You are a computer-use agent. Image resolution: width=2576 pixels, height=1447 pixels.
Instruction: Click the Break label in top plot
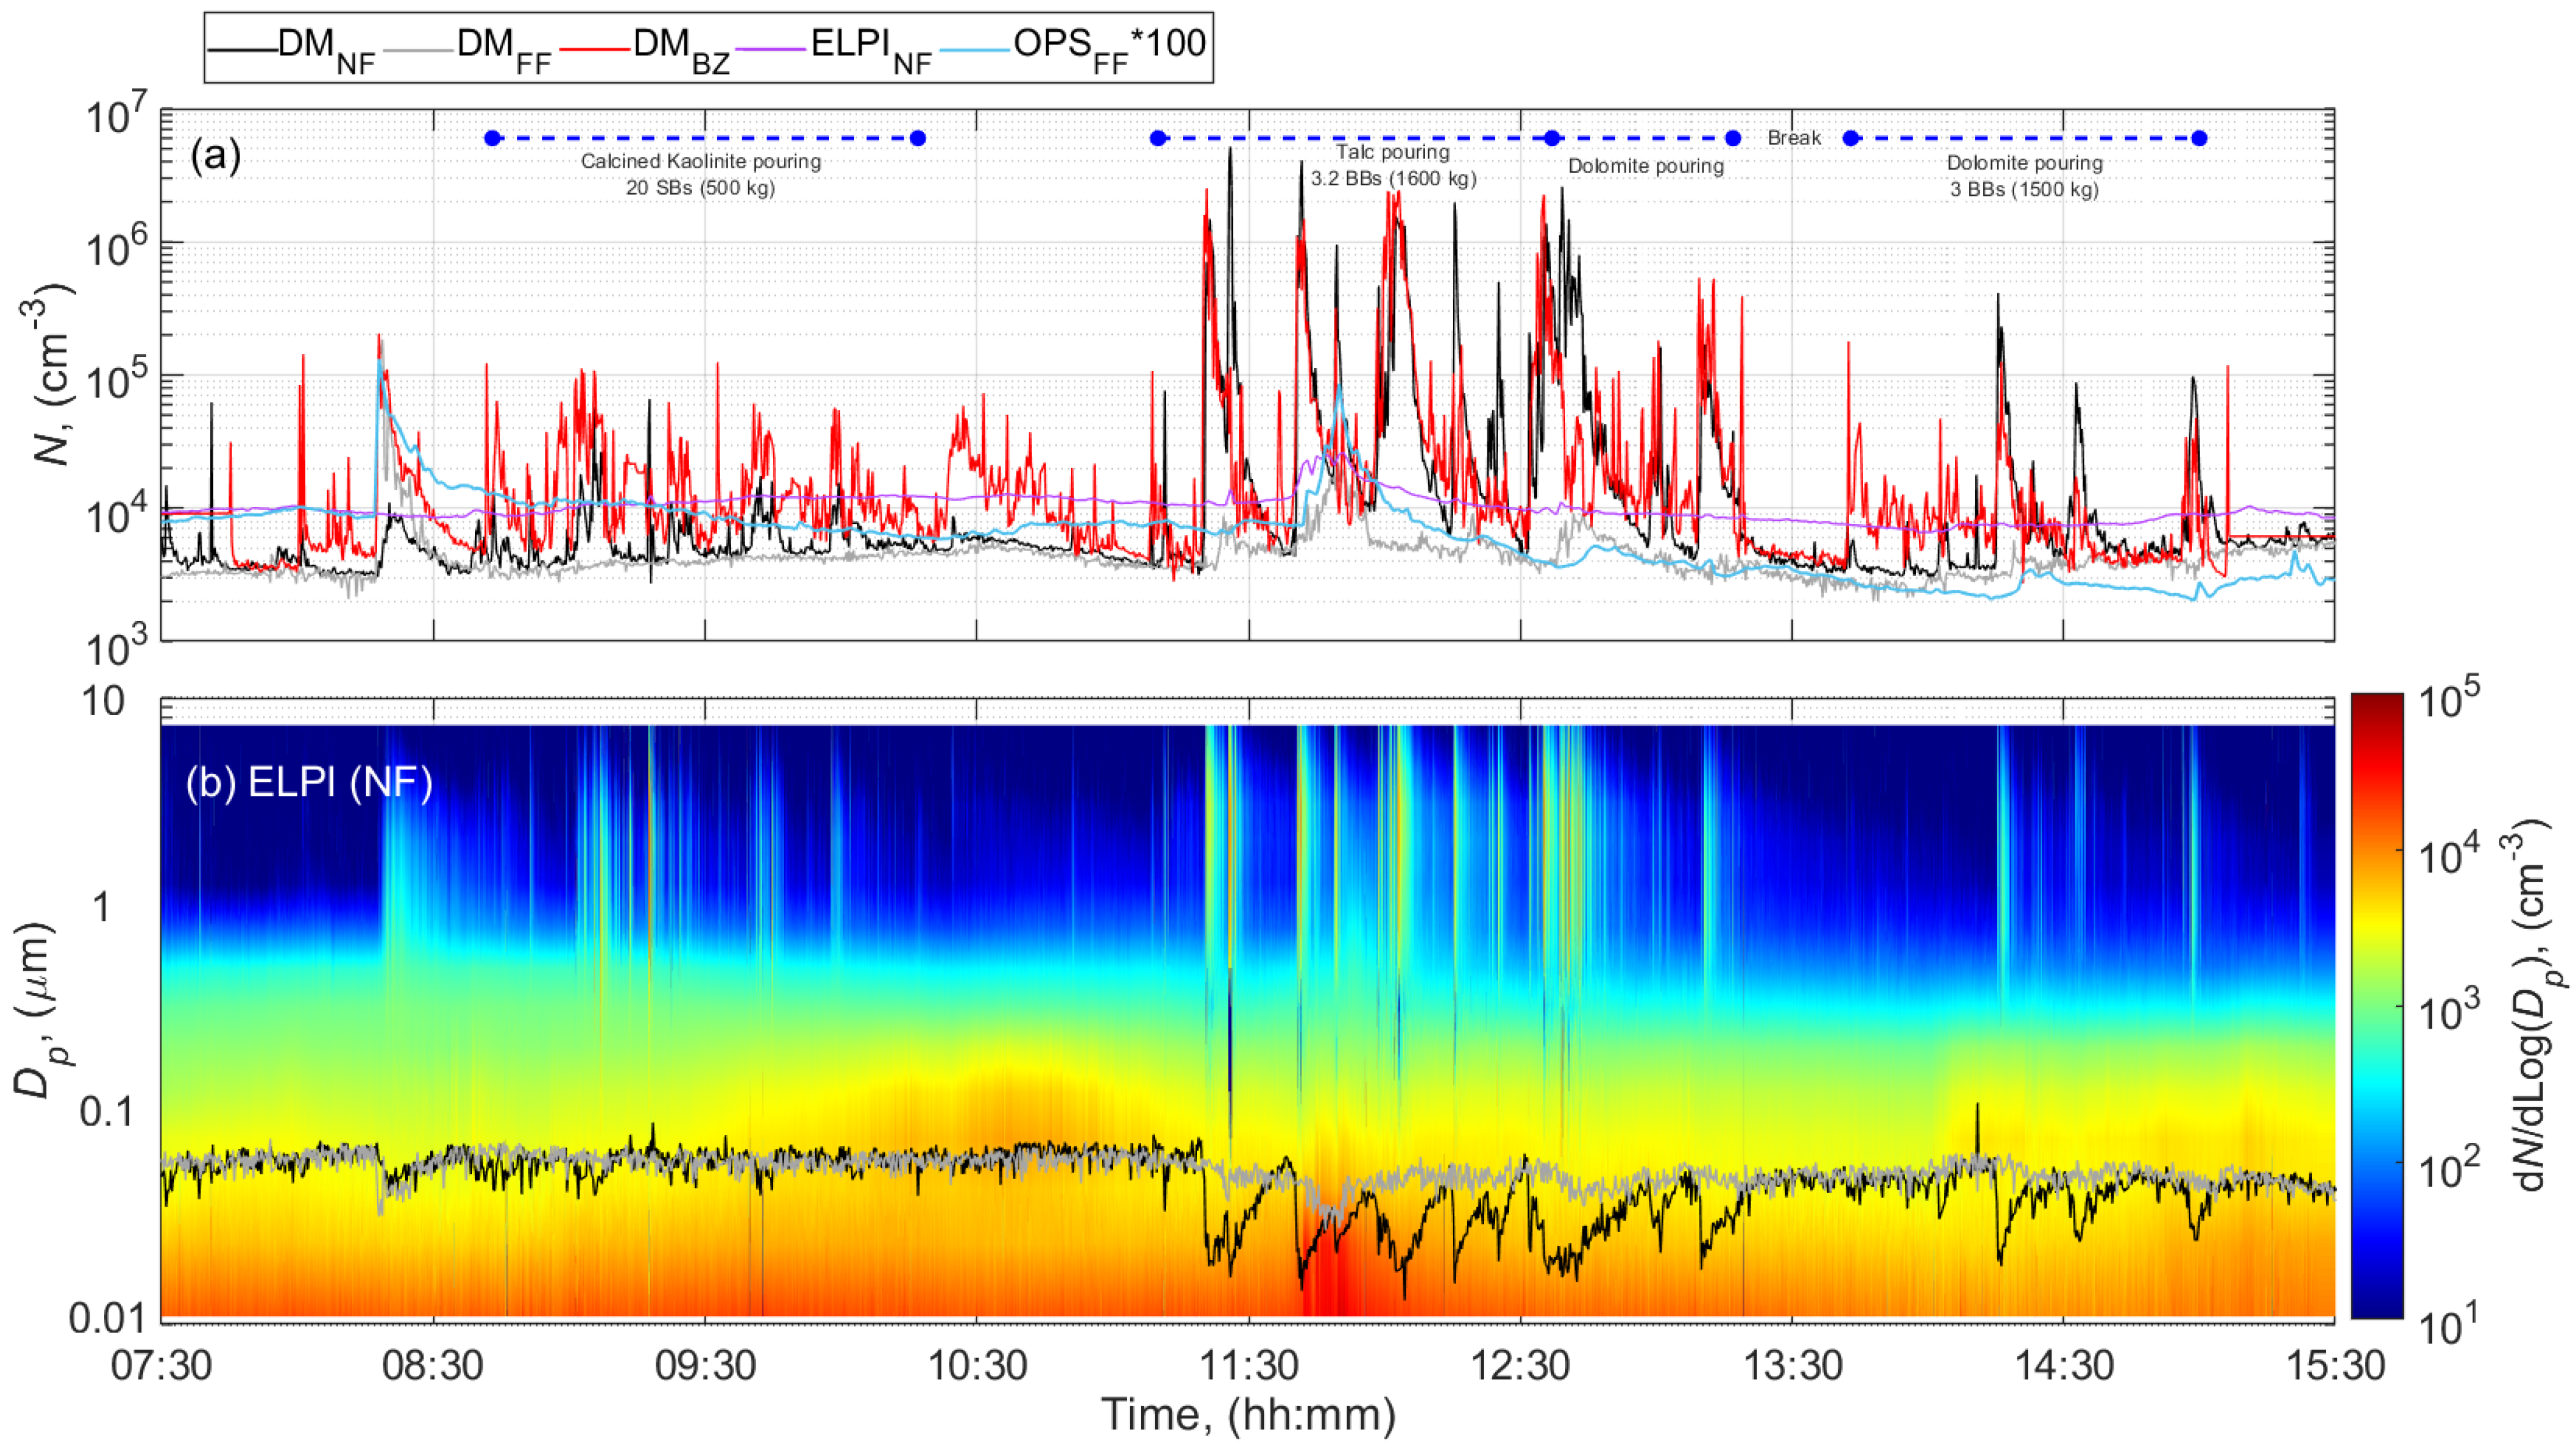pos(1794,138)
